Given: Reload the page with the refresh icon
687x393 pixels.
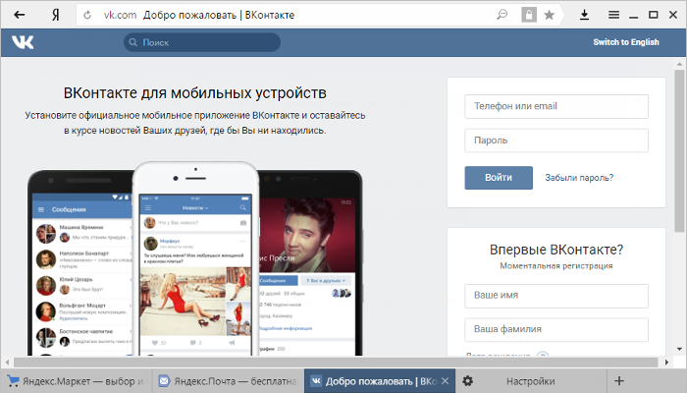Looking at the screenshot, I should 87,15.
